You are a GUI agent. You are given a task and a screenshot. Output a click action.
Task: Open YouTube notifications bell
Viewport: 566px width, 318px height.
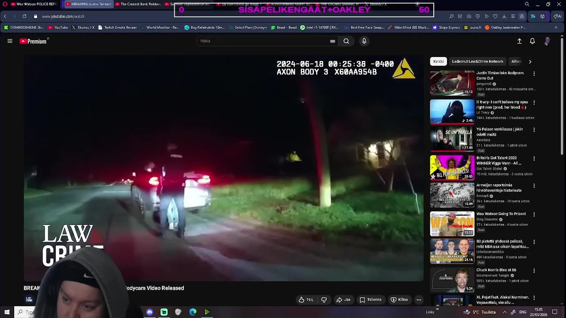click(532, 41)
